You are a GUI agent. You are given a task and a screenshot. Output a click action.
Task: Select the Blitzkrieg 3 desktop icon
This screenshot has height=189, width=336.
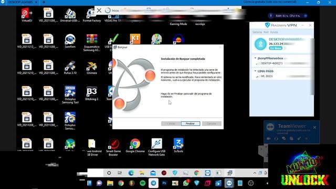click(x=92, y=93)
